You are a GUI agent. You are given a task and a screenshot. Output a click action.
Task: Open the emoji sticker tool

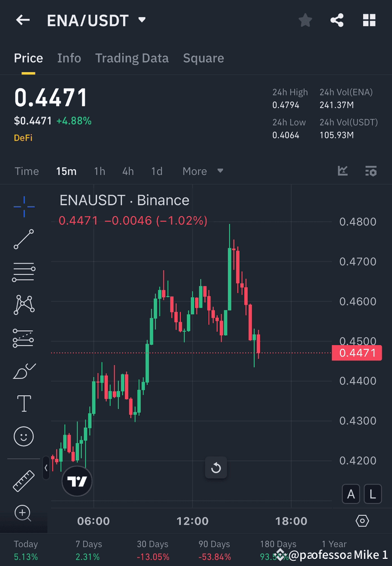pos(24,436)
